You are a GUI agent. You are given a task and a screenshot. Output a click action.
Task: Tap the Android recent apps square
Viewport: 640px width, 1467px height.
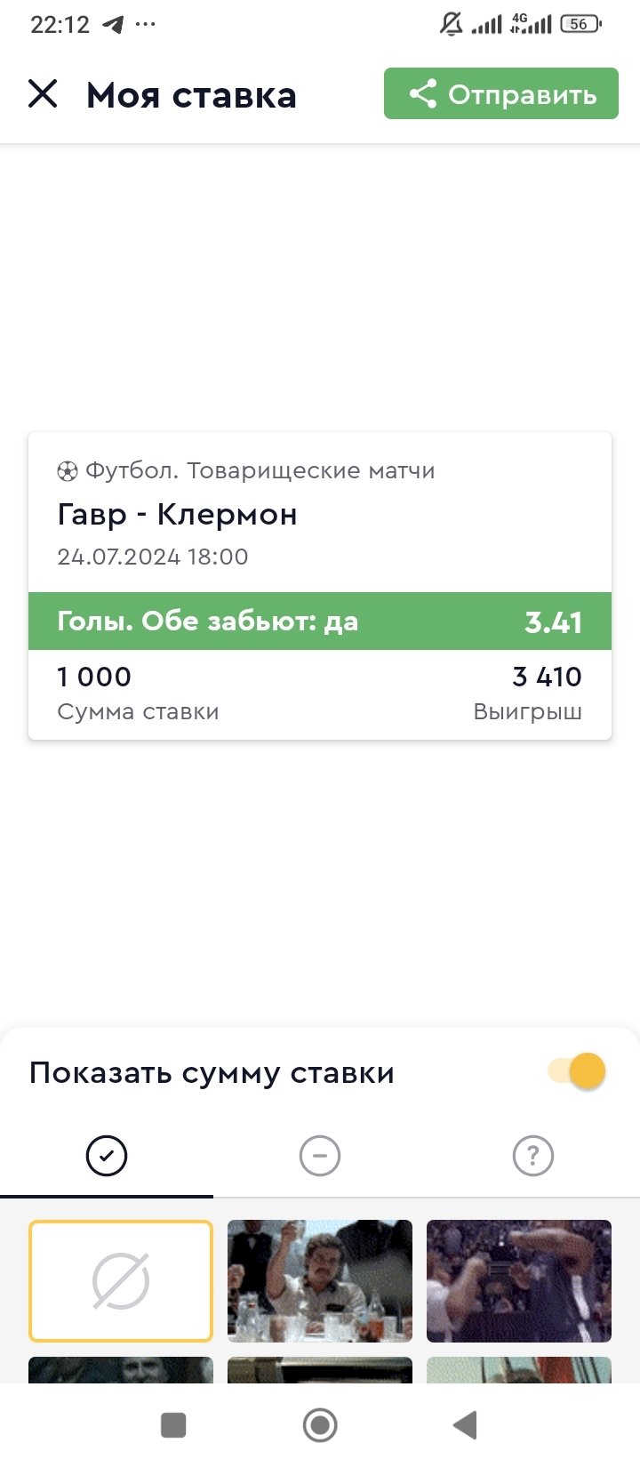point(173,1425)
